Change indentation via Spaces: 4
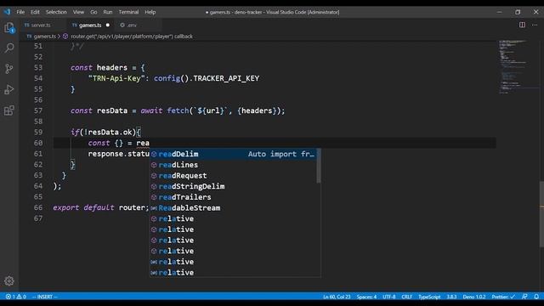The width and height of the screenshot is (544, 306). pyautogui.click(x=366, y=297)
